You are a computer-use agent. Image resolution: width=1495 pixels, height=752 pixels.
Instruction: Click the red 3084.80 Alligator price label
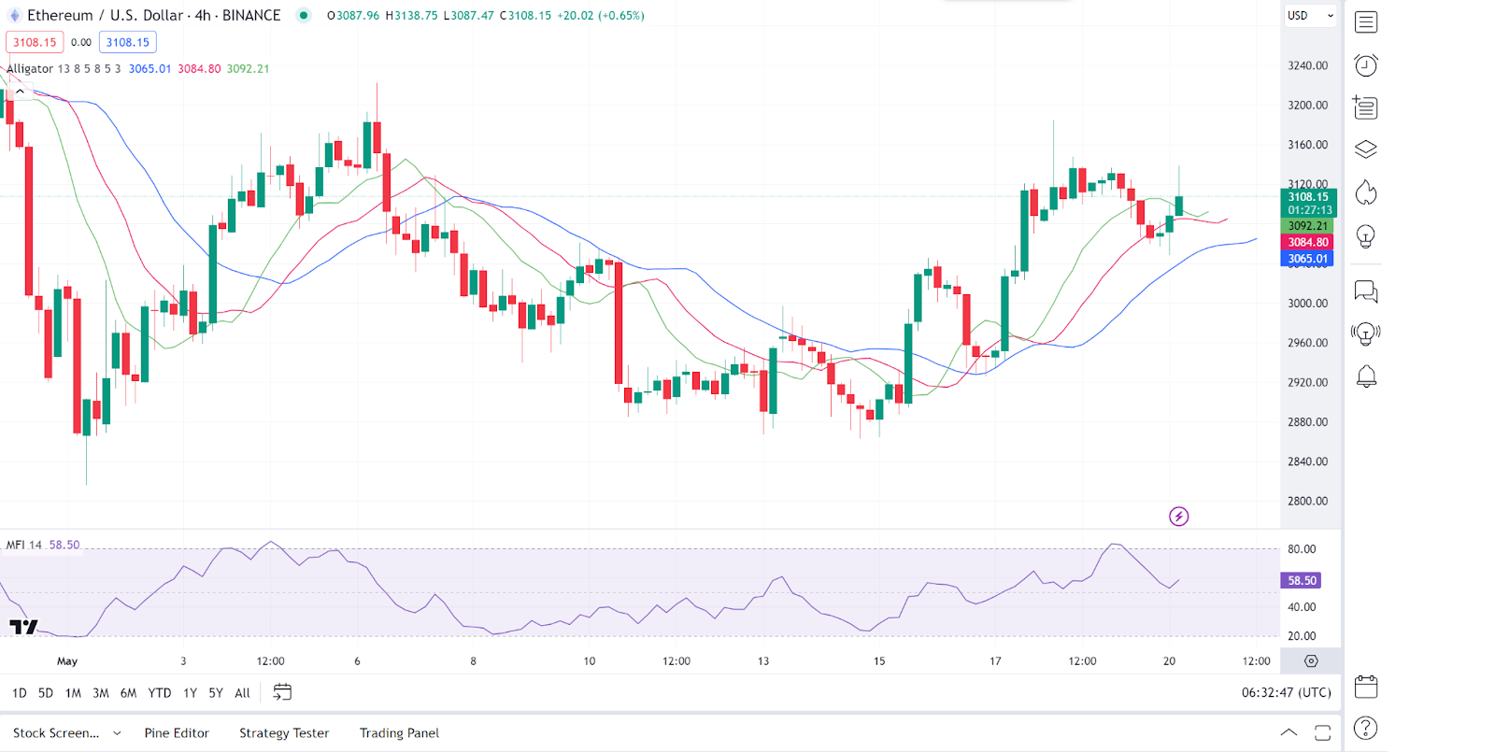coord(1307,242)
